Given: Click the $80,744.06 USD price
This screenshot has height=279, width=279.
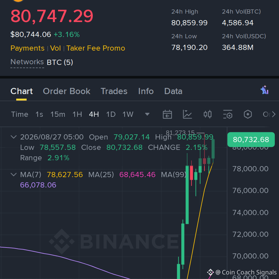Looking at the screenshot, I should click(x=31, y=34).
